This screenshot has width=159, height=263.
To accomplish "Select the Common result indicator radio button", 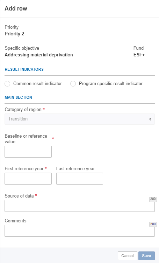I will [7, 84].
